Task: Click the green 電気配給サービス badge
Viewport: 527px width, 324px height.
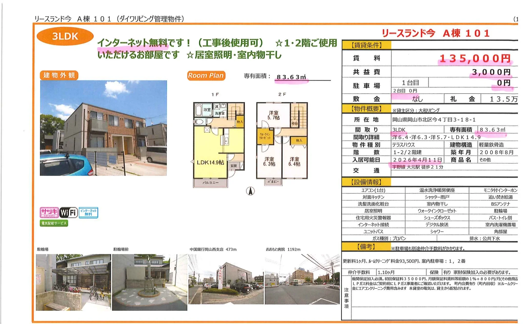Action: pyautogui.click(x=54, y=223)
